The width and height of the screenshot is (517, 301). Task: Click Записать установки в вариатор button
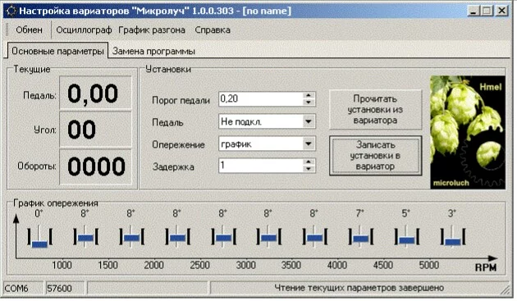pos(375,155)
